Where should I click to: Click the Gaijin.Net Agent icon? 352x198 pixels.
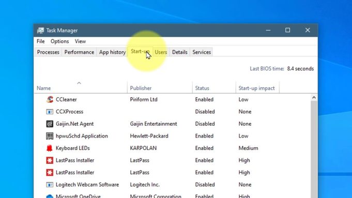pyautogui.click(x=50, y=124)
